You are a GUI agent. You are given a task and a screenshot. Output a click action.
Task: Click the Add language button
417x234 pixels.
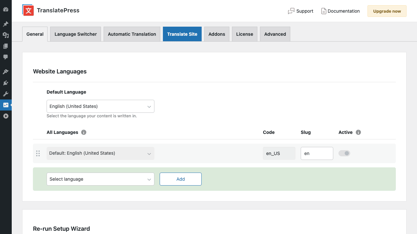pyautogui.click(x=180, y=179)
